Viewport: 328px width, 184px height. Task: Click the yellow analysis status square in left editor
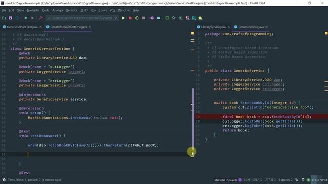point(193,33)
